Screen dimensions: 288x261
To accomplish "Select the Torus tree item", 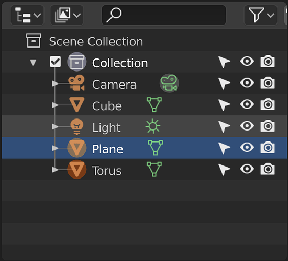I will click(x=145, y=170).
